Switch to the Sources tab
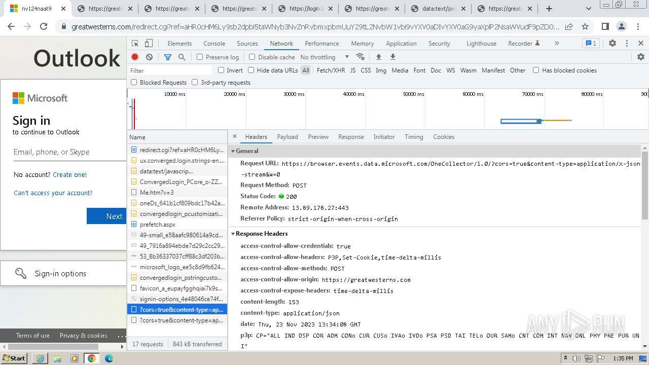 click(247, 44)
